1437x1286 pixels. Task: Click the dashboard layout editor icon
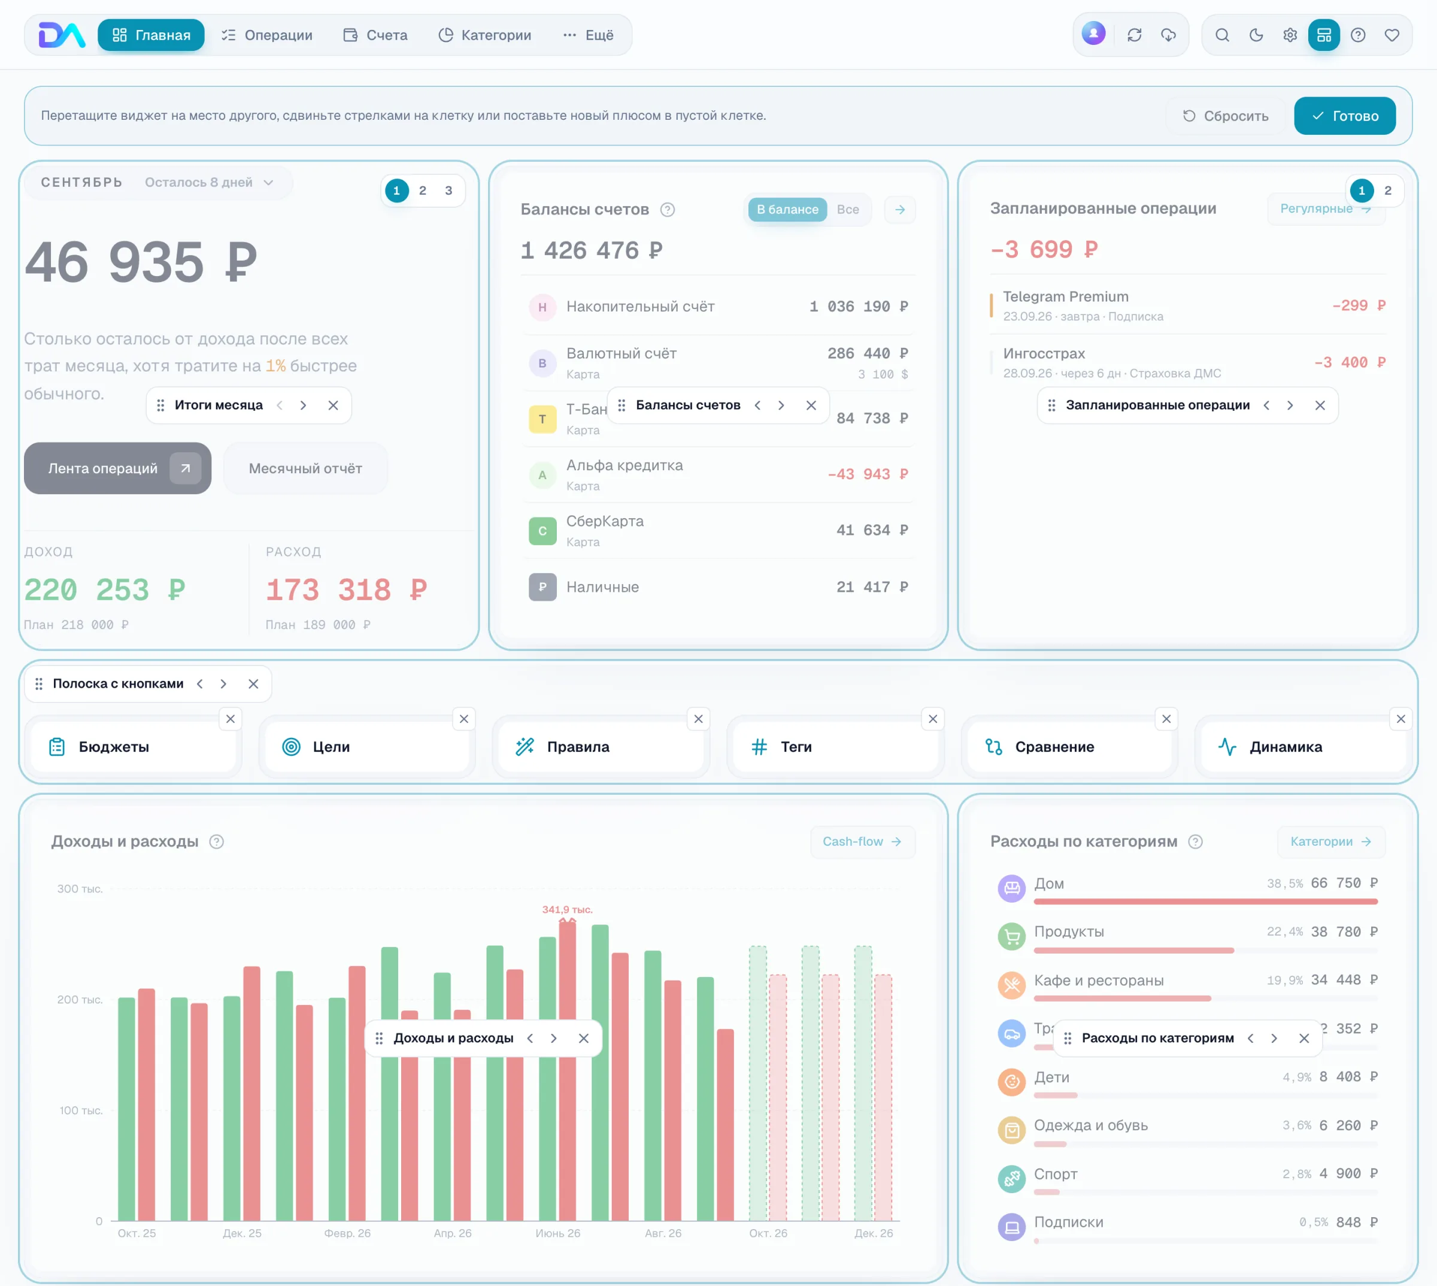(x=1323, y=35)
